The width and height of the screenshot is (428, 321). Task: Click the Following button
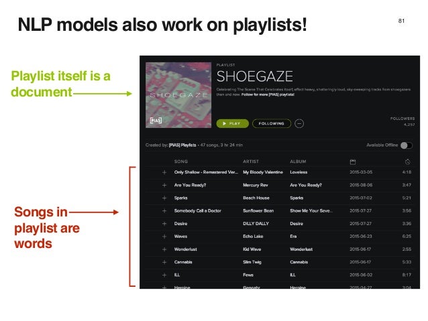click(x=272, y=123)
